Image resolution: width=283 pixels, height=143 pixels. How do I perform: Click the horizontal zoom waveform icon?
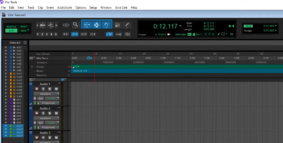click(x=43, y=25)
